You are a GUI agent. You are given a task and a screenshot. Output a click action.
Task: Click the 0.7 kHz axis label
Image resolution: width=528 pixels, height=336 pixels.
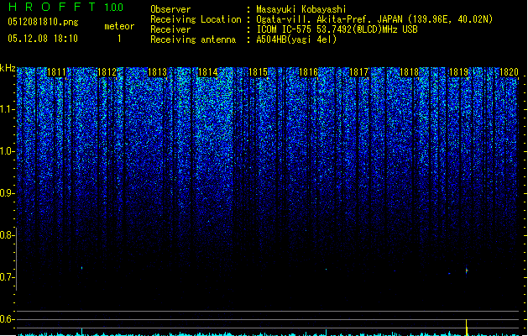7,277
